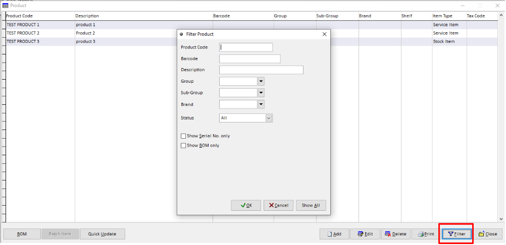Click the Close button with folder icon
506x245 pixels.
click(x=488, y=234)
